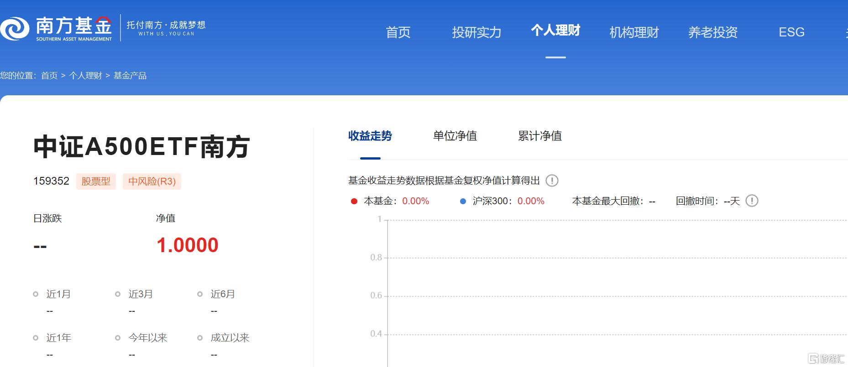Click y-axis label 0.4 on chart

point(376,334)
